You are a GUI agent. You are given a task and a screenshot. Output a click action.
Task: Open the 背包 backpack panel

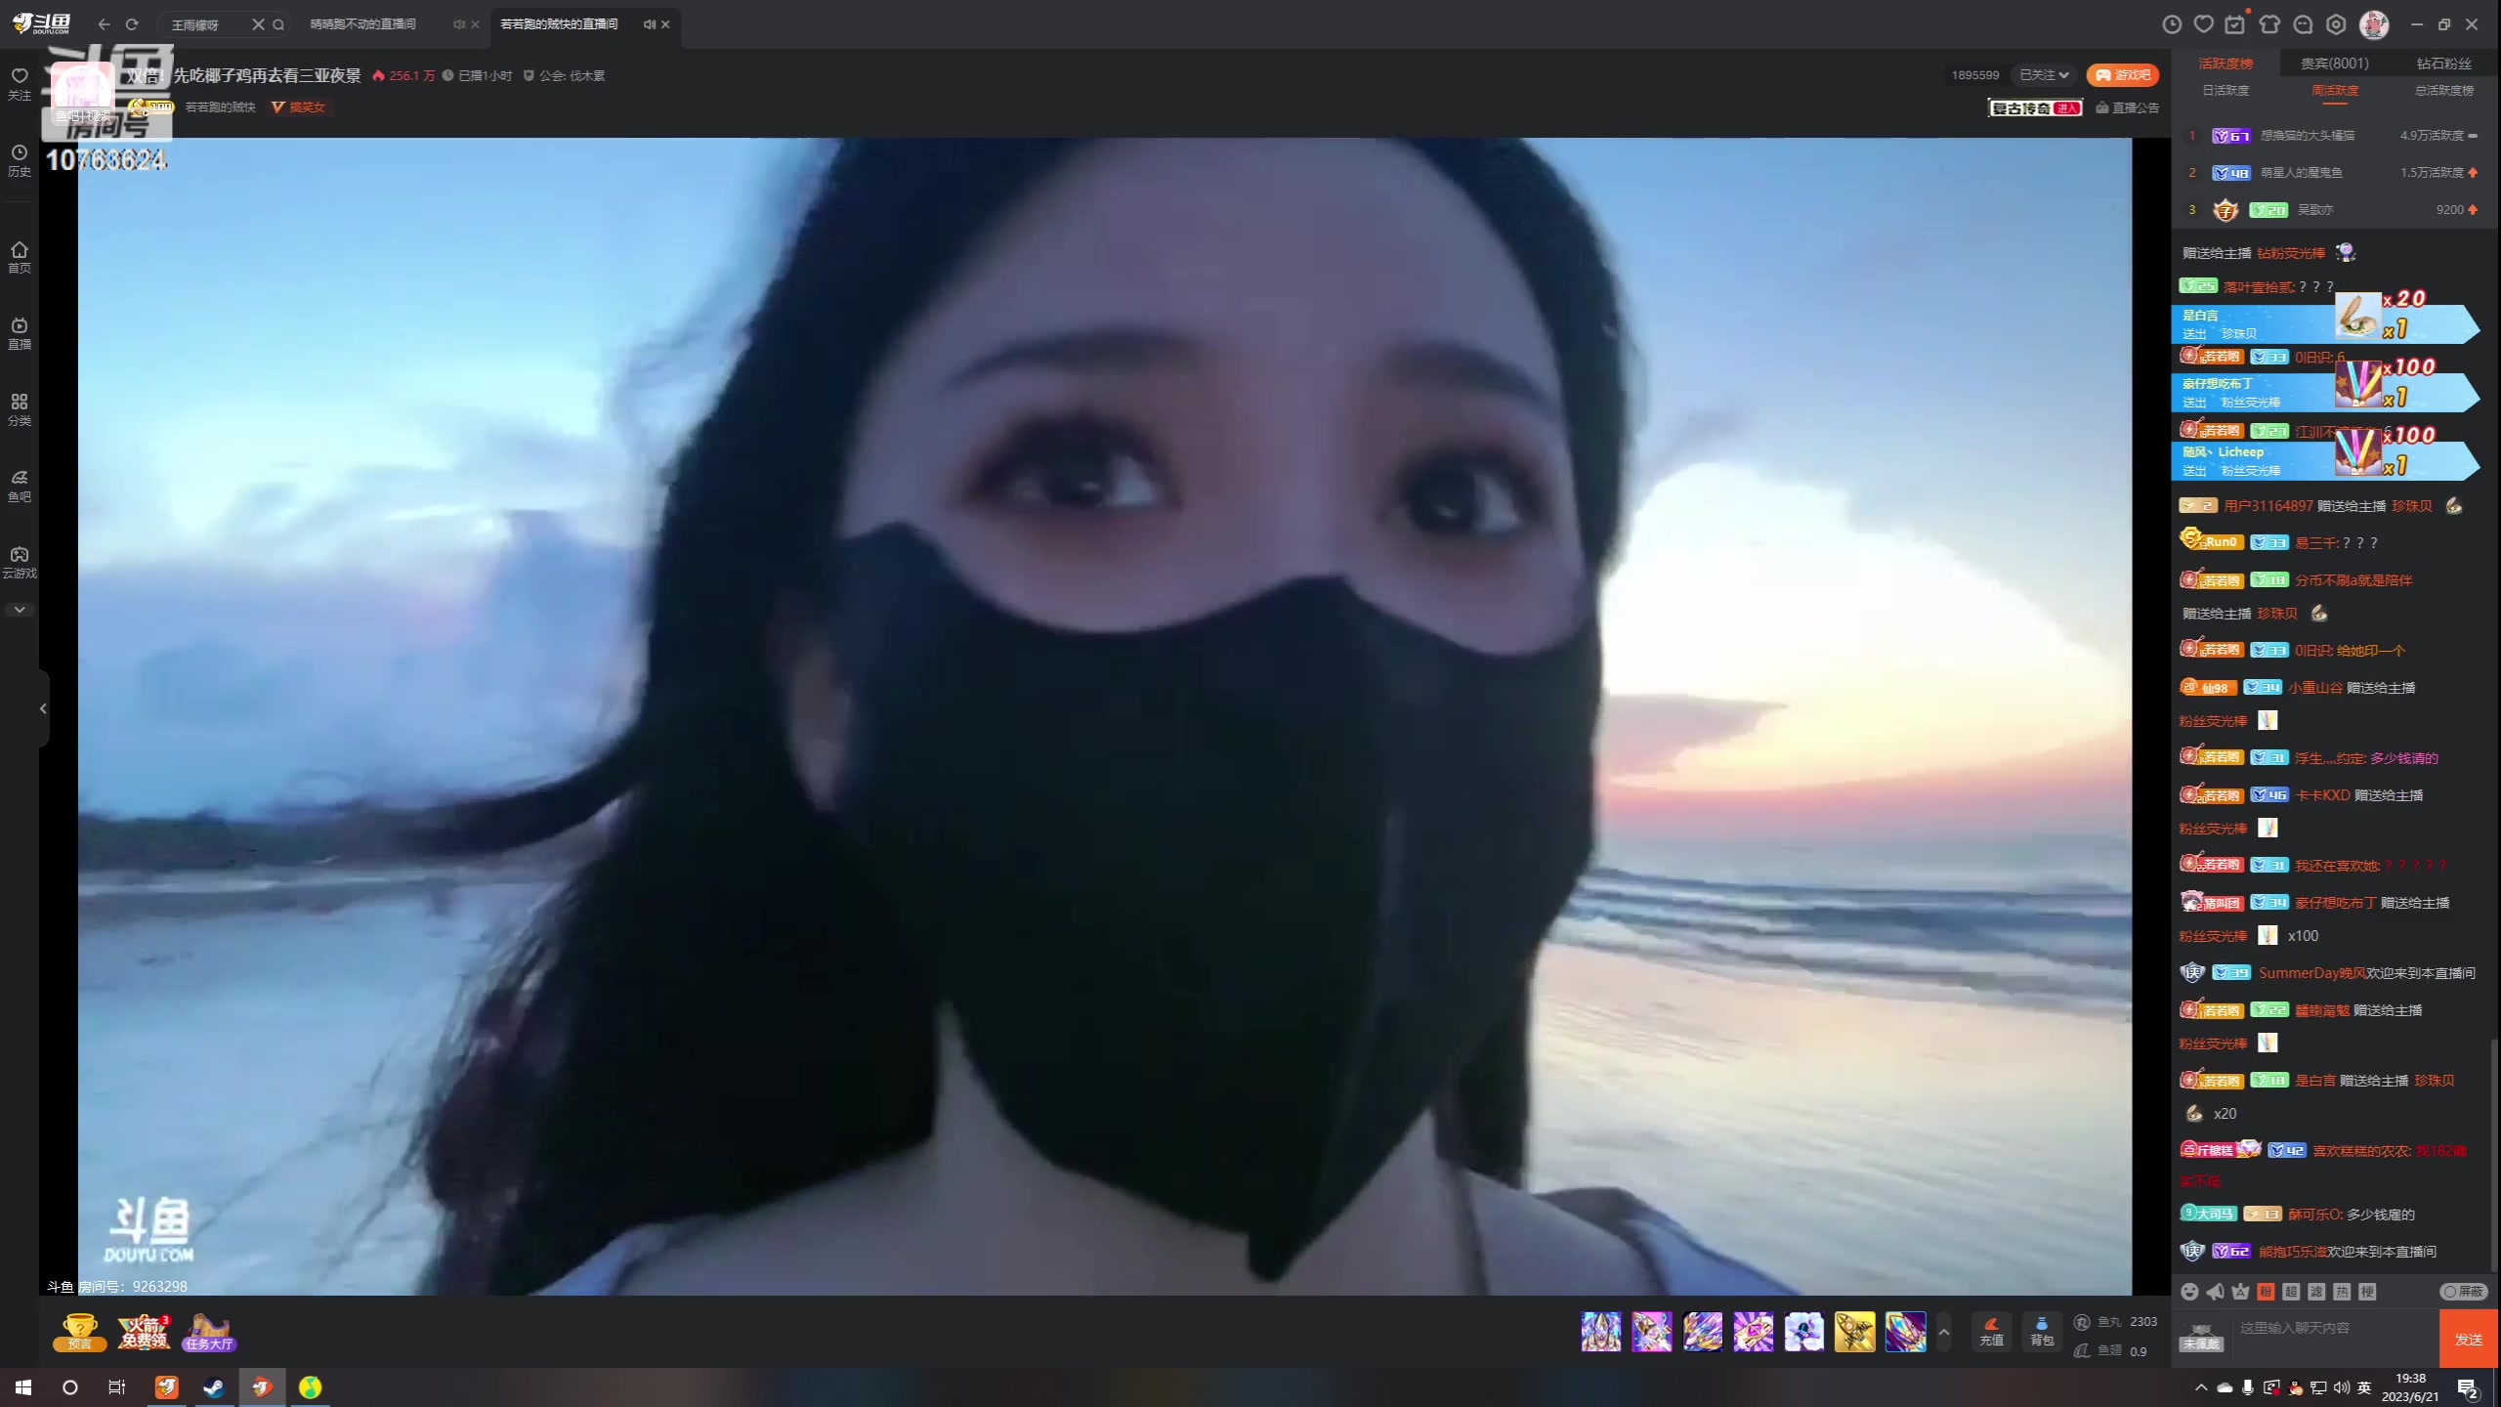[x=2042, y=1335]
